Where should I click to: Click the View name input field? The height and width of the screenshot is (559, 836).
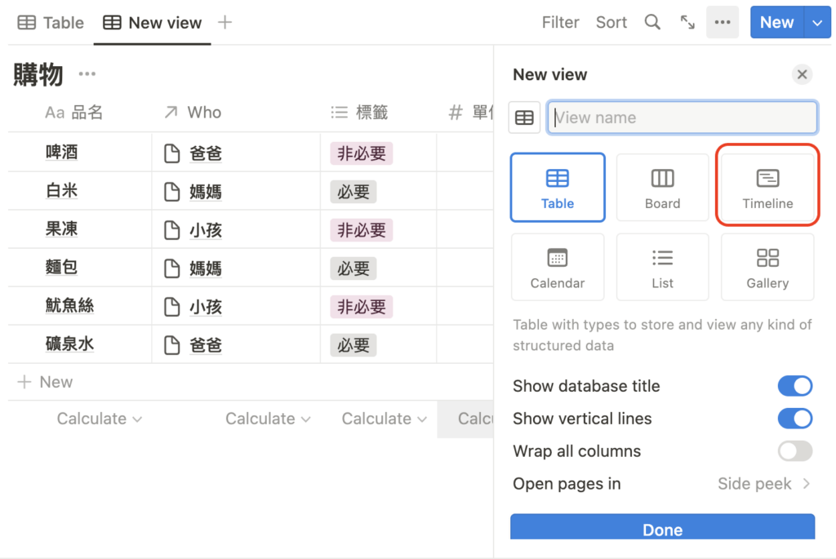(683, 118)
